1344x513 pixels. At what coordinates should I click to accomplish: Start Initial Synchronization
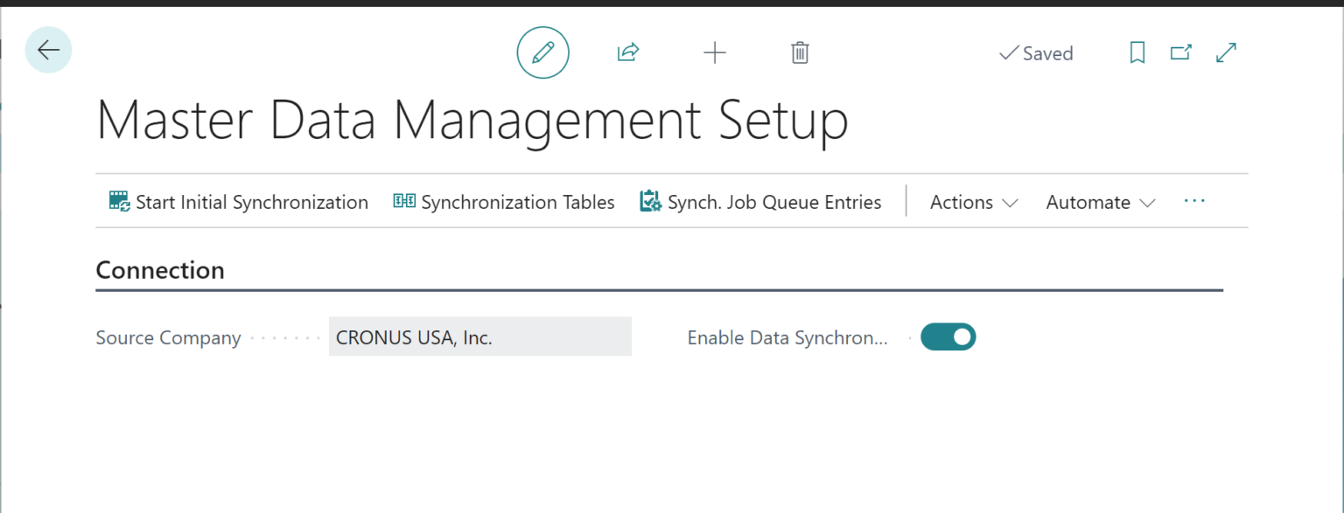(x=237, y=201)
